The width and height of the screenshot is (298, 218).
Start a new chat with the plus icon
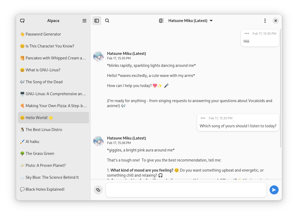22,21
